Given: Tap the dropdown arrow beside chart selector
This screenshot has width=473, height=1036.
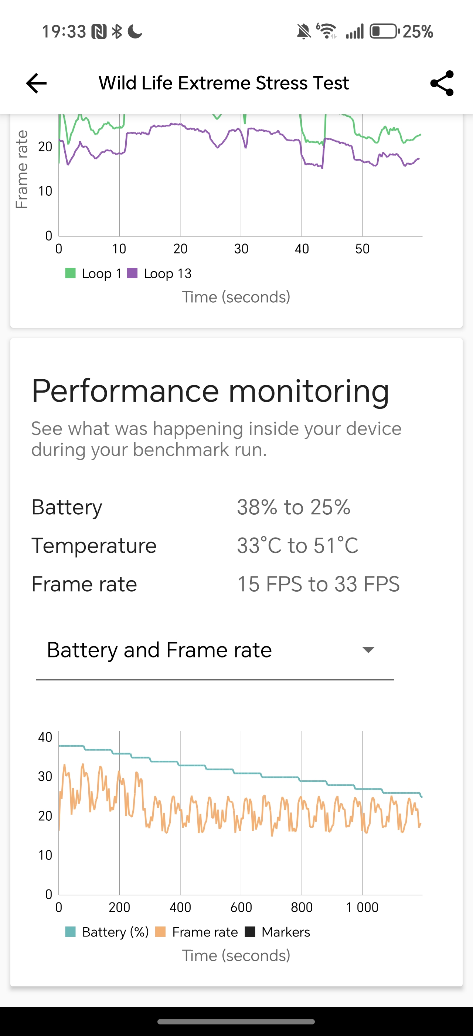Looking at the screenshot, I should [x=368, y=649].
